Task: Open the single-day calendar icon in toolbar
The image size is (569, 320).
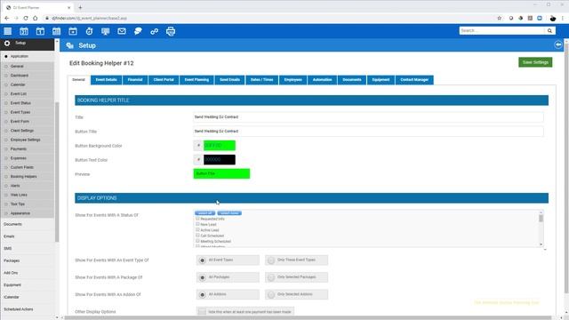Action: click(40, 31)
